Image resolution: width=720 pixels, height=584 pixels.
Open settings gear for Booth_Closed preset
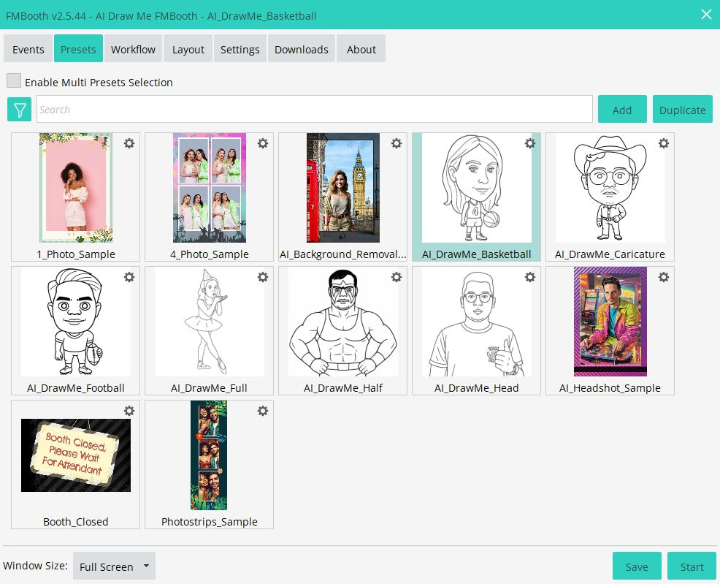(129, 411)
